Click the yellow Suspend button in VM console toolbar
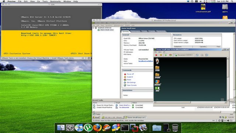This screenshot has height=133, width=236. (161, 55)
